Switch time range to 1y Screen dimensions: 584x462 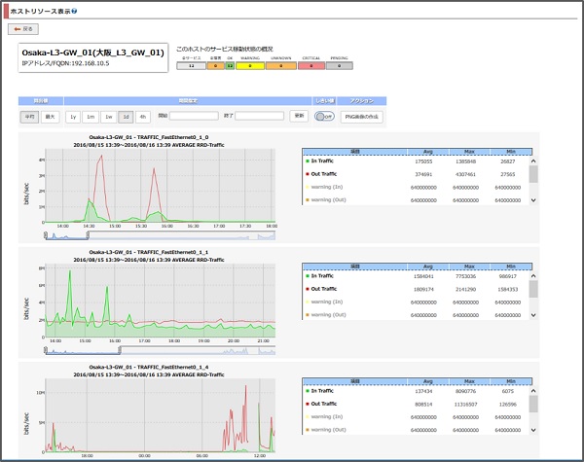click(x=73, y=117)
